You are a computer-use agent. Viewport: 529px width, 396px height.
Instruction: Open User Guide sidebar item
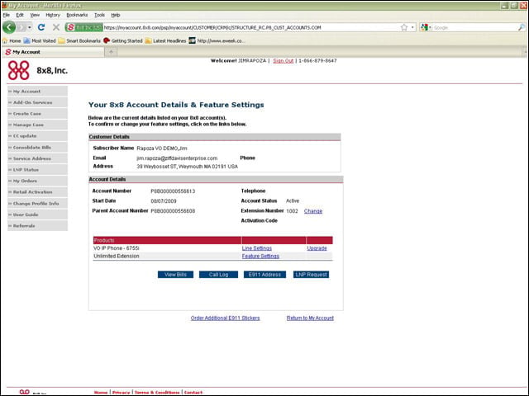37,214
